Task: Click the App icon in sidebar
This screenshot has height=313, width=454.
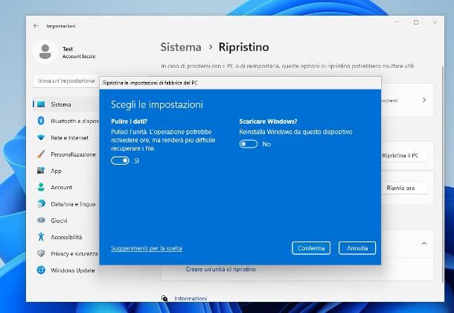Action: coord(41,171)
